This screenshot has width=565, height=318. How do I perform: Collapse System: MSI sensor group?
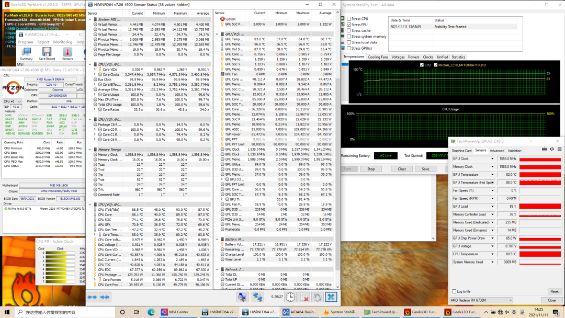(90, 19)
